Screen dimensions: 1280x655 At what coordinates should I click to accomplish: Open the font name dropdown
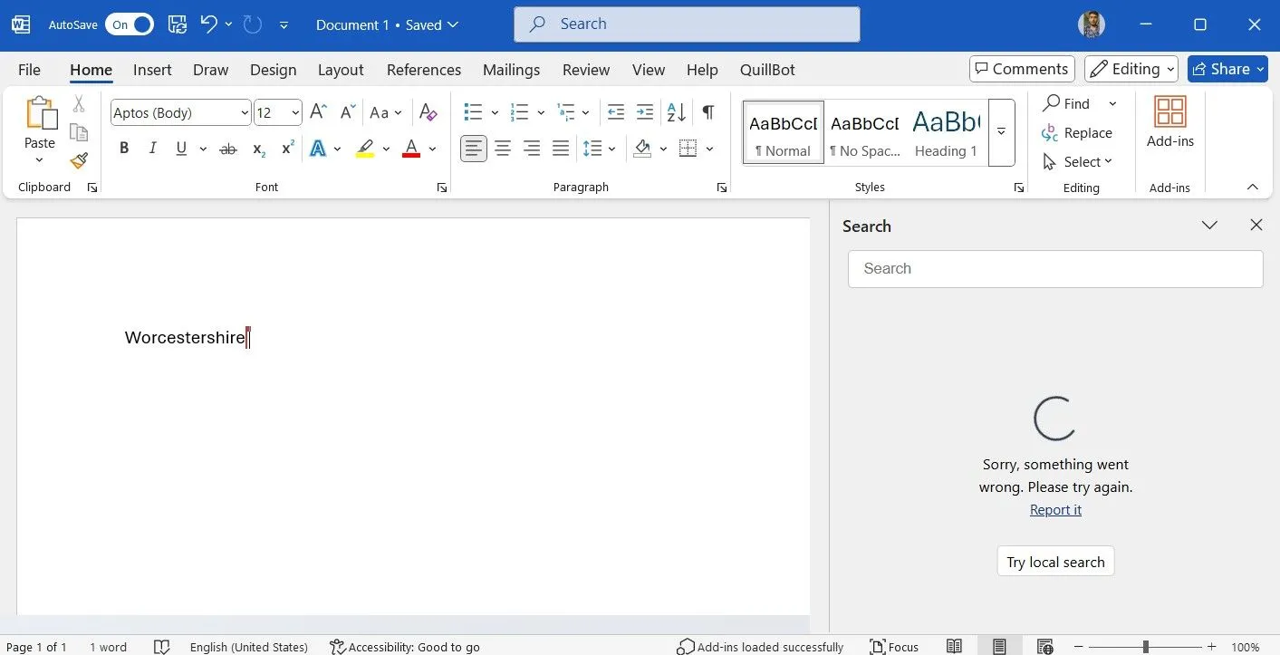pyautogui.click(x=245, y=113)
